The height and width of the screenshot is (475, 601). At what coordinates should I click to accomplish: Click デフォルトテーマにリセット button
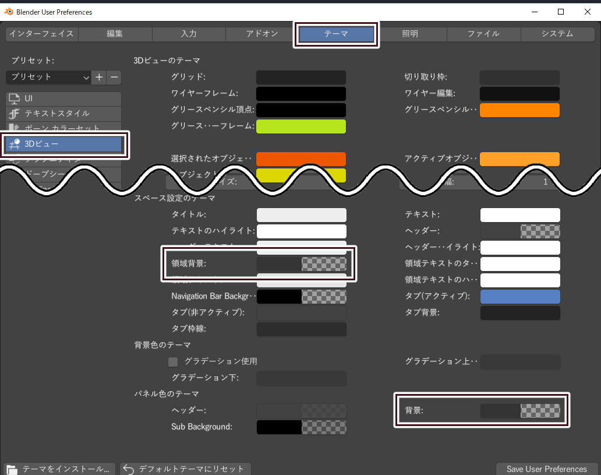coord(186,469)
